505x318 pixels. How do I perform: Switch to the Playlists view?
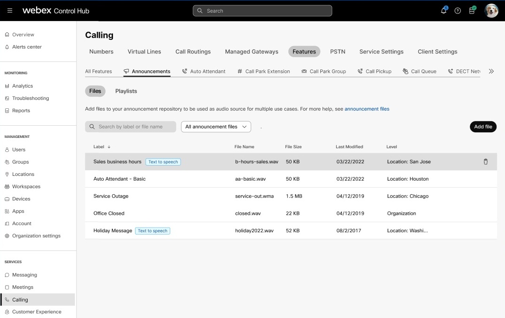(x=126, y=91)
